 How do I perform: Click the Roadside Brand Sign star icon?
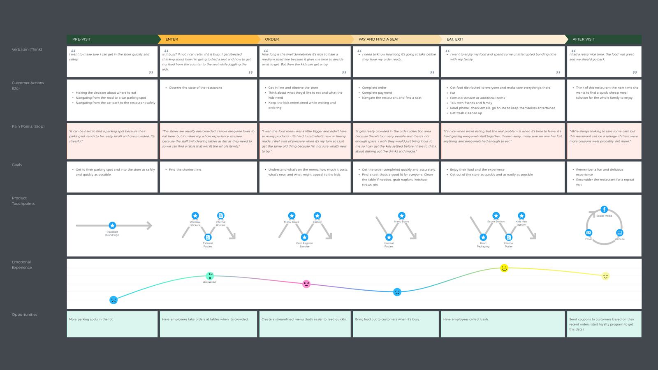coord(112,225)
